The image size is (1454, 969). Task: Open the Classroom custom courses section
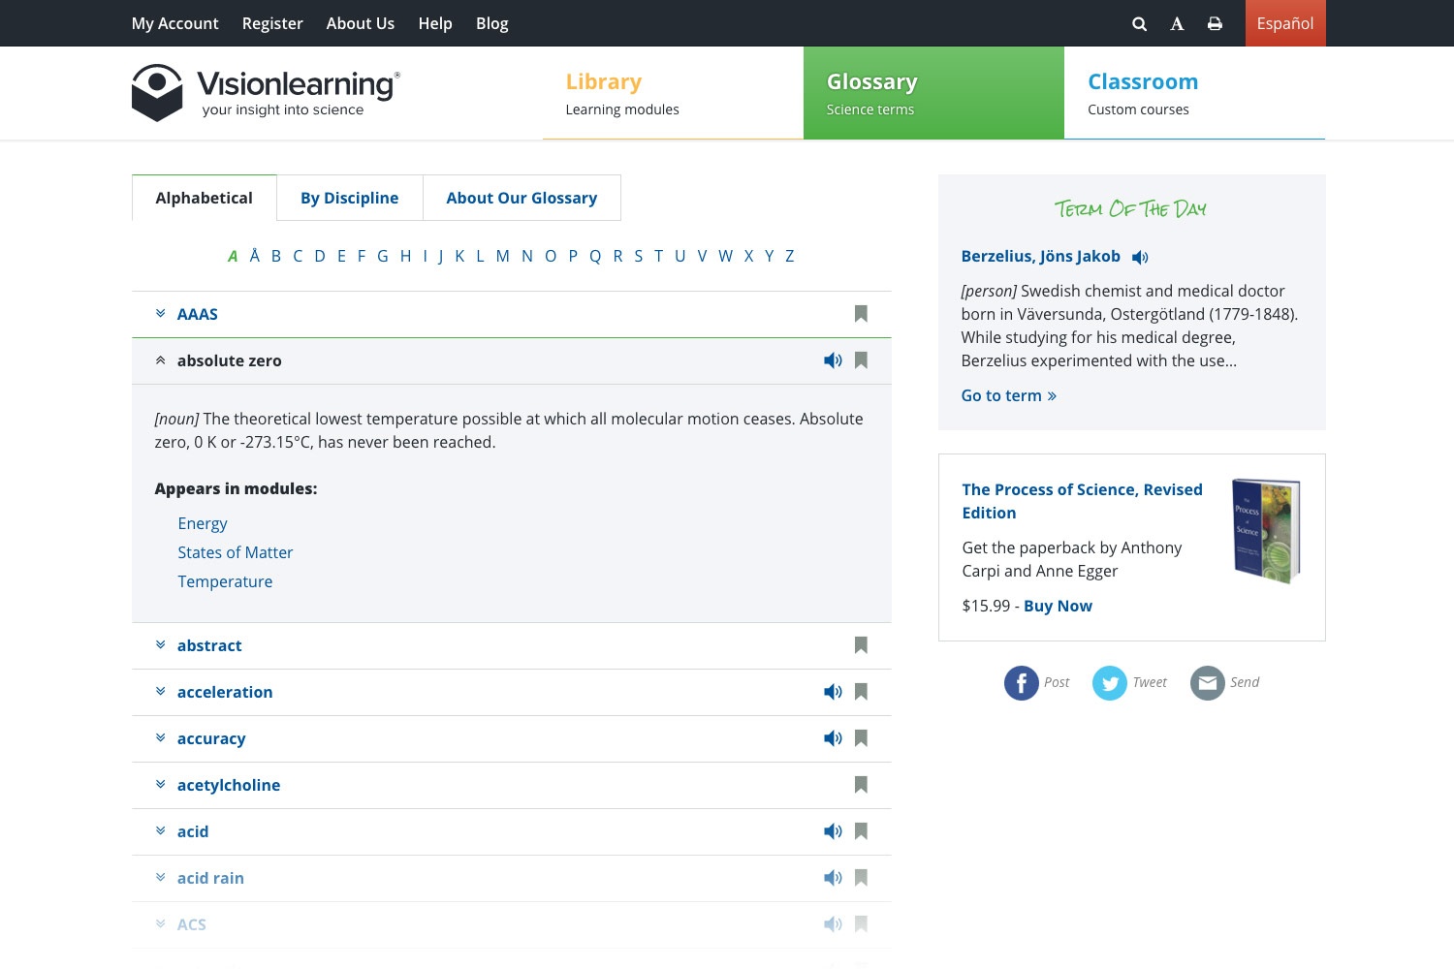click(x=1194, y=93)
